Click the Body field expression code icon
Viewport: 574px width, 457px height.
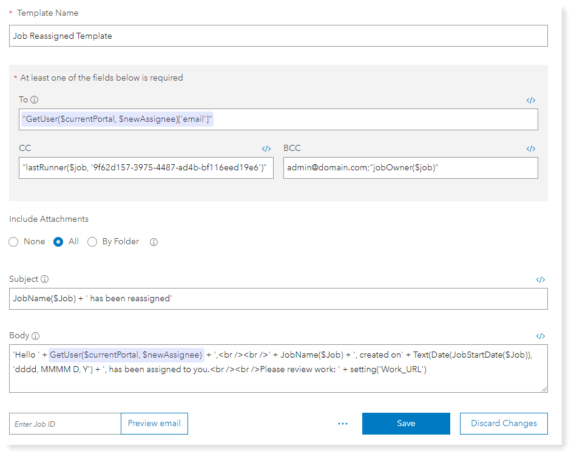pos(541,336)
